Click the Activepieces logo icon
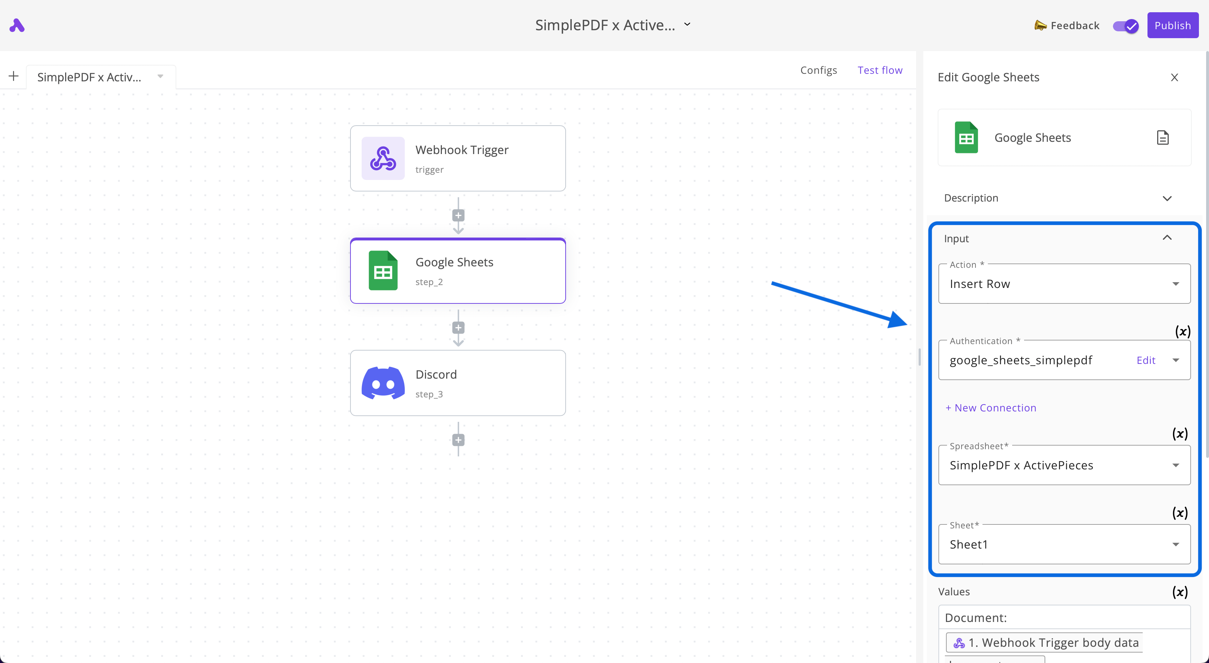The width and height of the screenshot is (1209, 663). click(17, 25)
